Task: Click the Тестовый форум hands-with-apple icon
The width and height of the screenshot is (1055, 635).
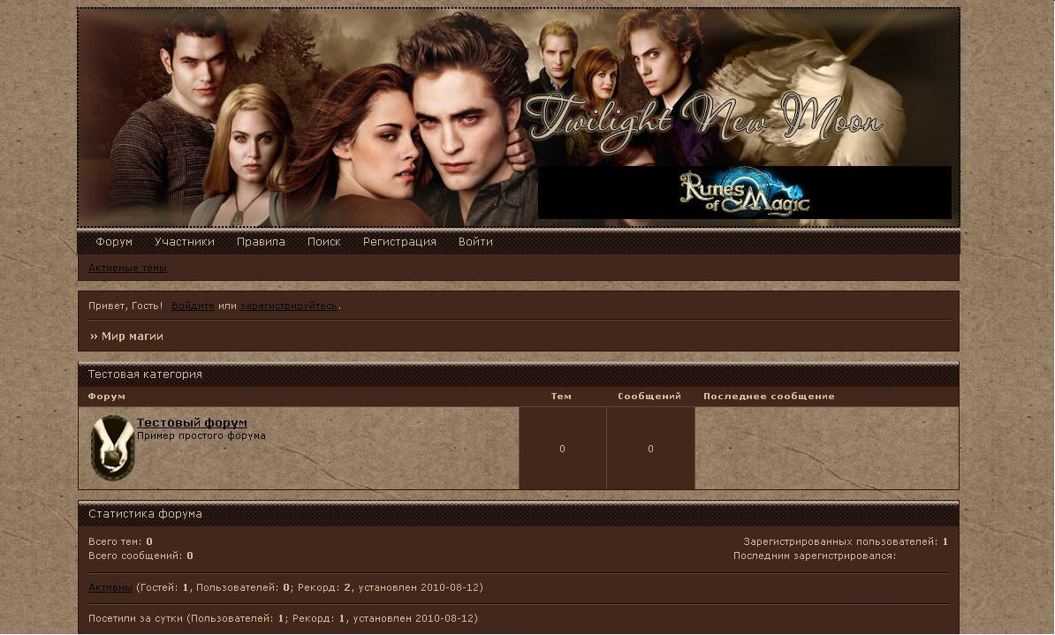Action: (112, 448)
